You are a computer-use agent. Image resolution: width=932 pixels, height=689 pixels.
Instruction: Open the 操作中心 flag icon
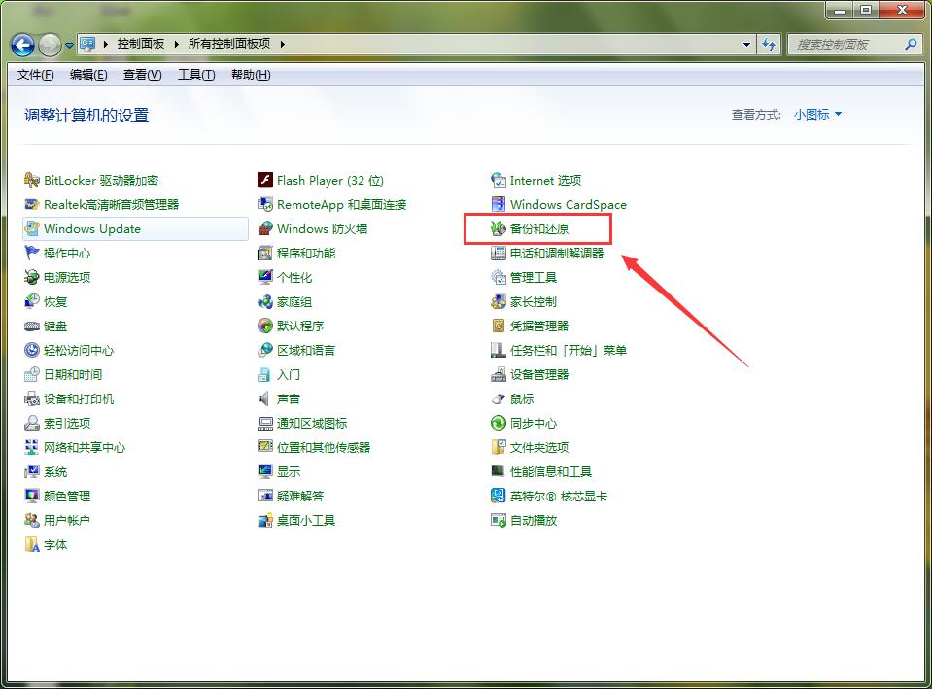click(31, 253)
